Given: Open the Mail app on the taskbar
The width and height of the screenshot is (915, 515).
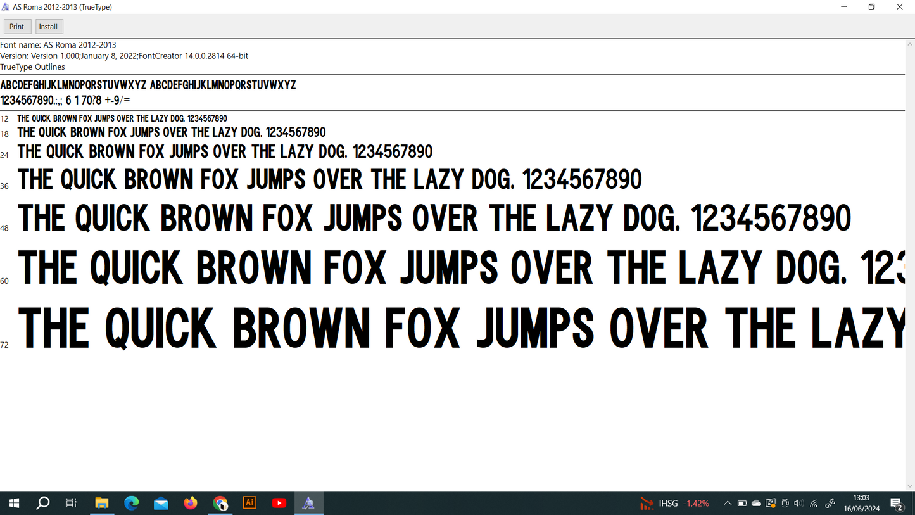Looking at the screenshot, I should click(x=161, y=502).
